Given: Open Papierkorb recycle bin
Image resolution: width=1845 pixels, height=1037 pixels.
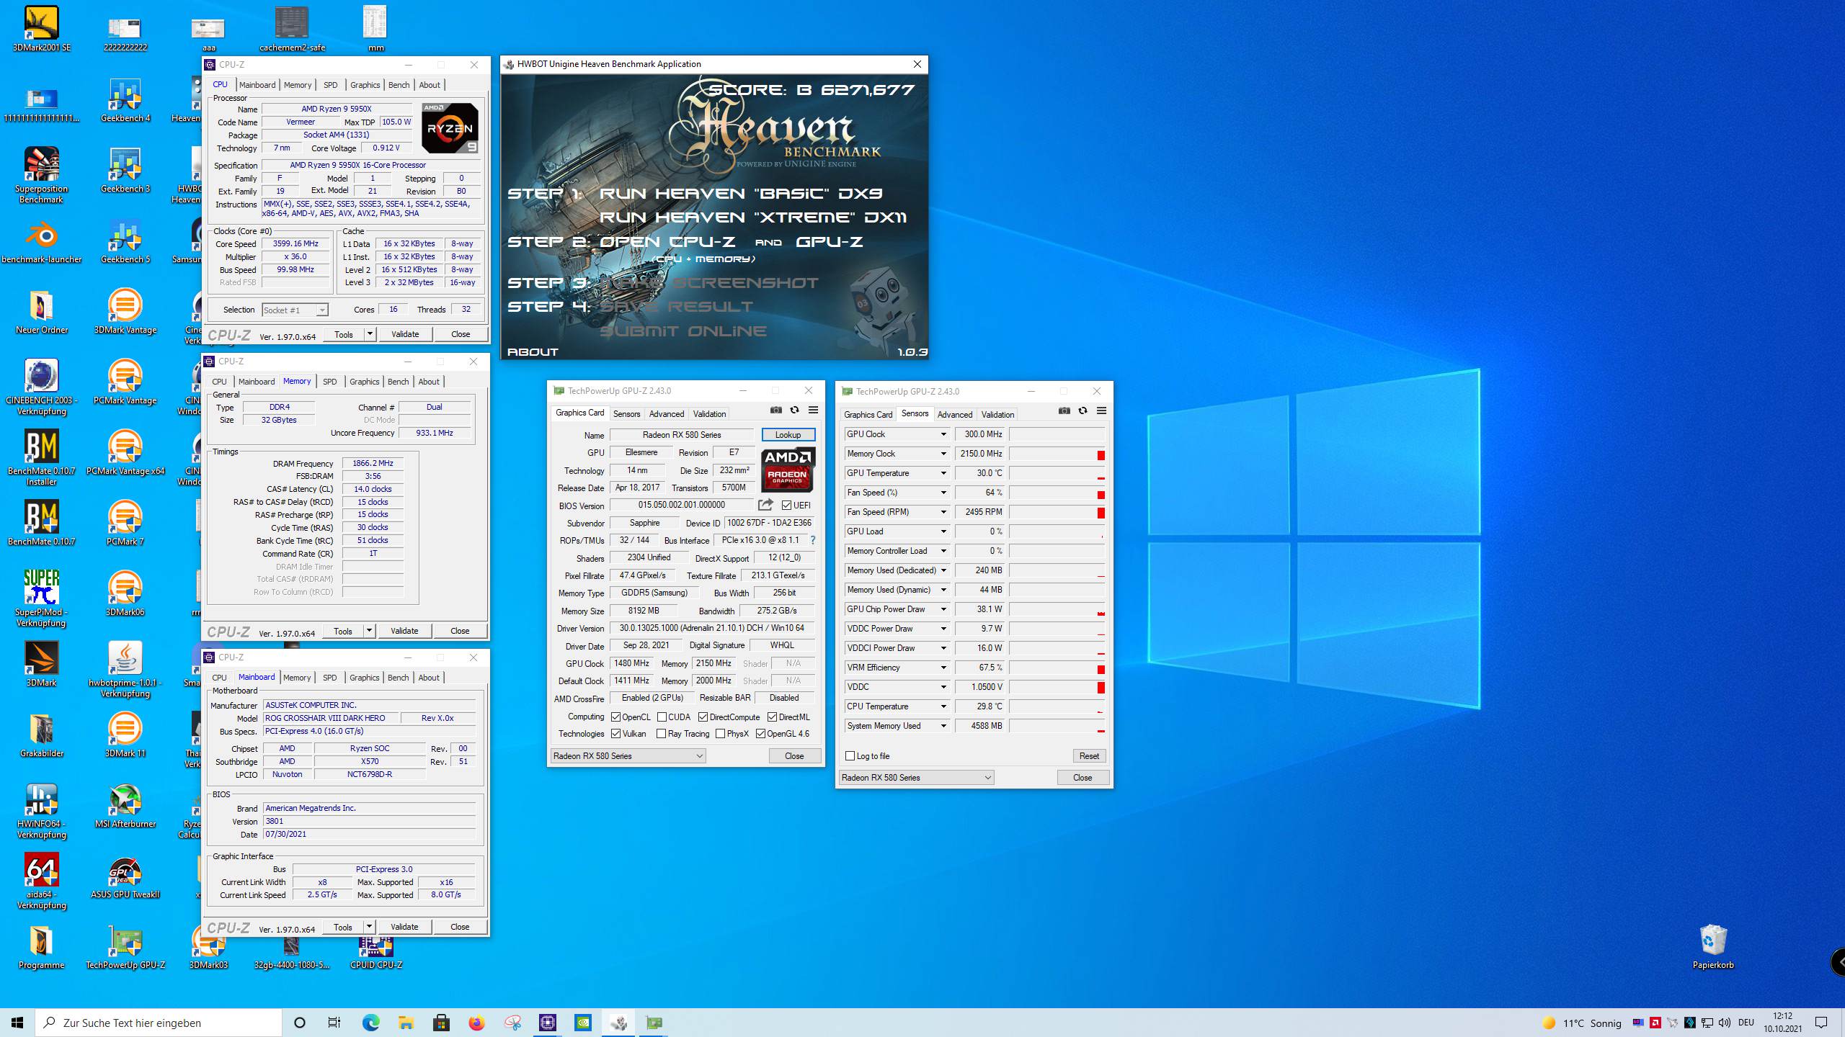Looking at the screenshot, I should (x=1713, y=947).
